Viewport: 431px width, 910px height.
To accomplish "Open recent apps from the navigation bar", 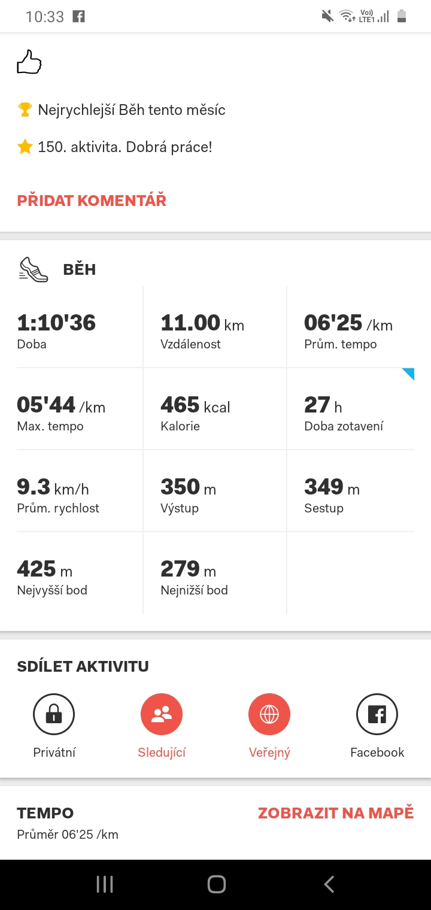I will [x=105, y=884].
